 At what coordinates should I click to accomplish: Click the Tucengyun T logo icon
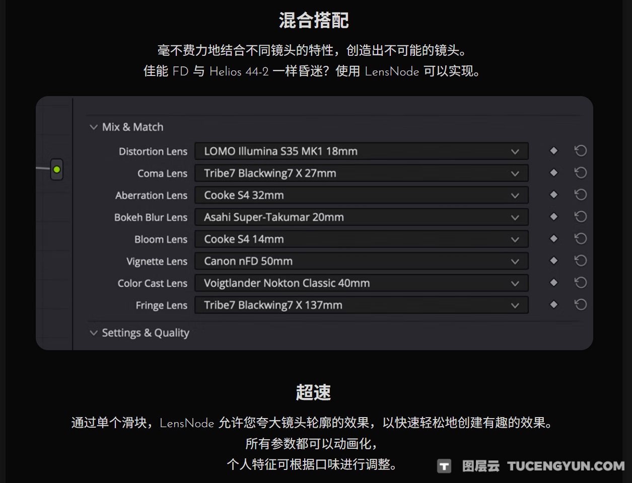(444, 466)
